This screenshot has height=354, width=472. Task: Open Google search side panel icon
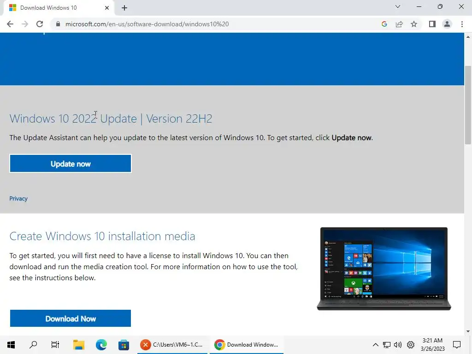tap(384, 24)
